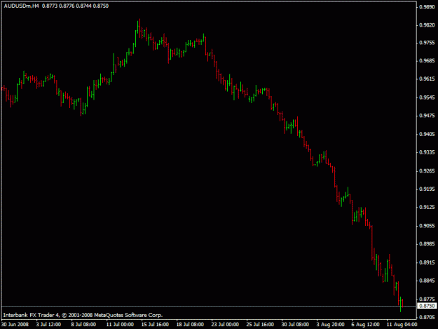Click the 15 Jul 16:00 time label
438x329 pixels.
coord(155,325)
